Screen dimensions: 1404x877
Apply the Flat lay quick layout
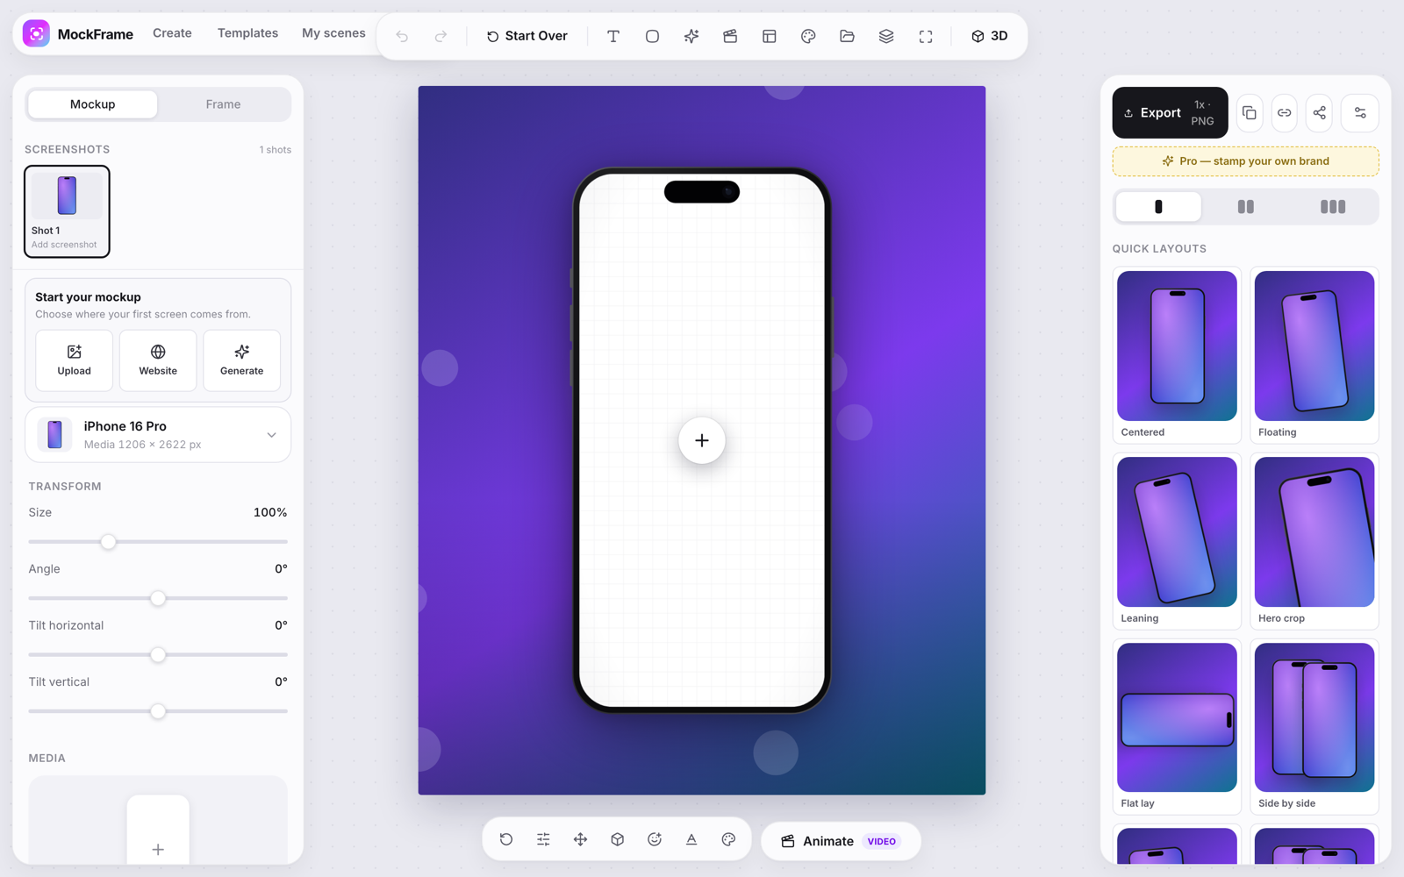[1177, 727]
